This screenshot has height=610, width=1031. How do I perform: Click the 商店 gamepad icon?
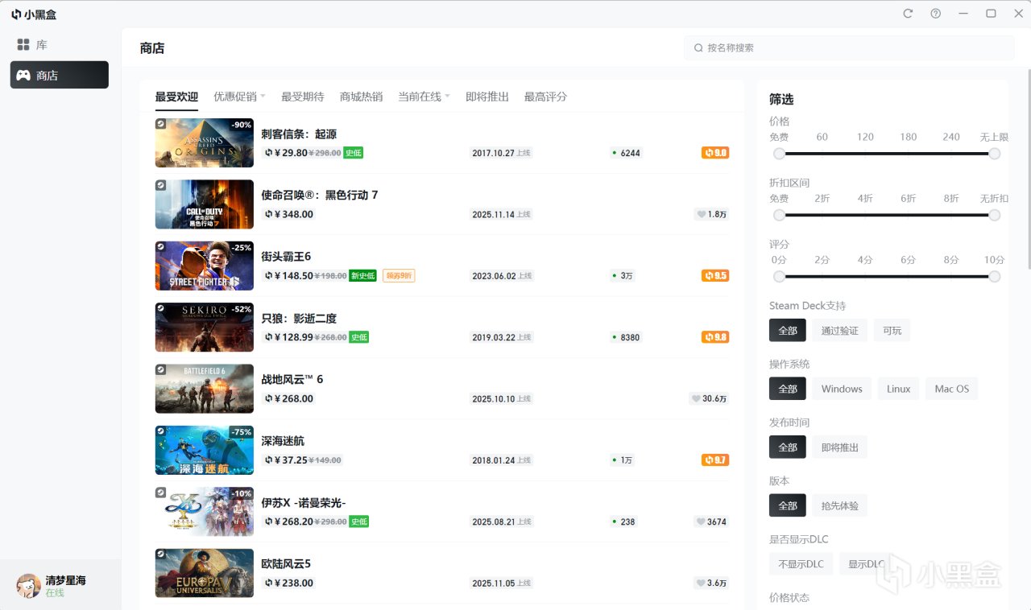pyautogui.click(x=23, y=75)
